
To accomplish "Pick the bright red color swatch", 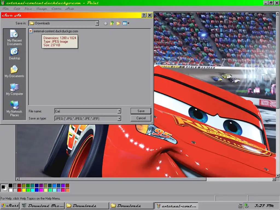I will [x=19, y=190].
